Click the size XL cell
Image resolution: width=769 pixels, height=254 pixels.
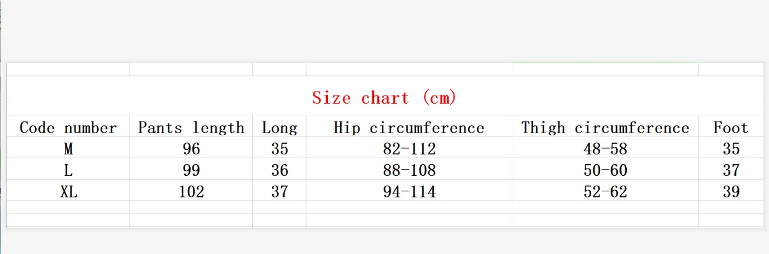(68, 191)
